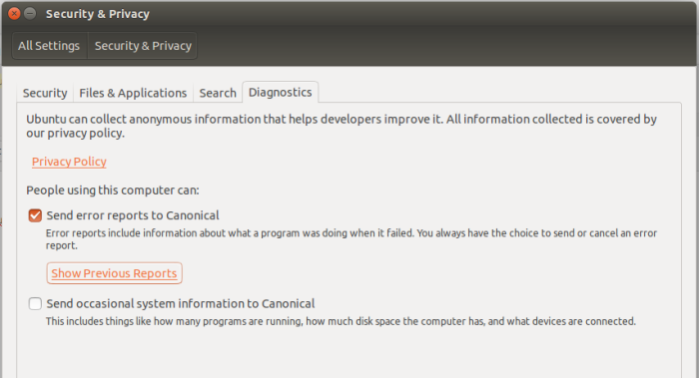Viewport: 699px width, 378px height.
Task: Open the Files & Applications tab
Action: [x=133, y=93]
